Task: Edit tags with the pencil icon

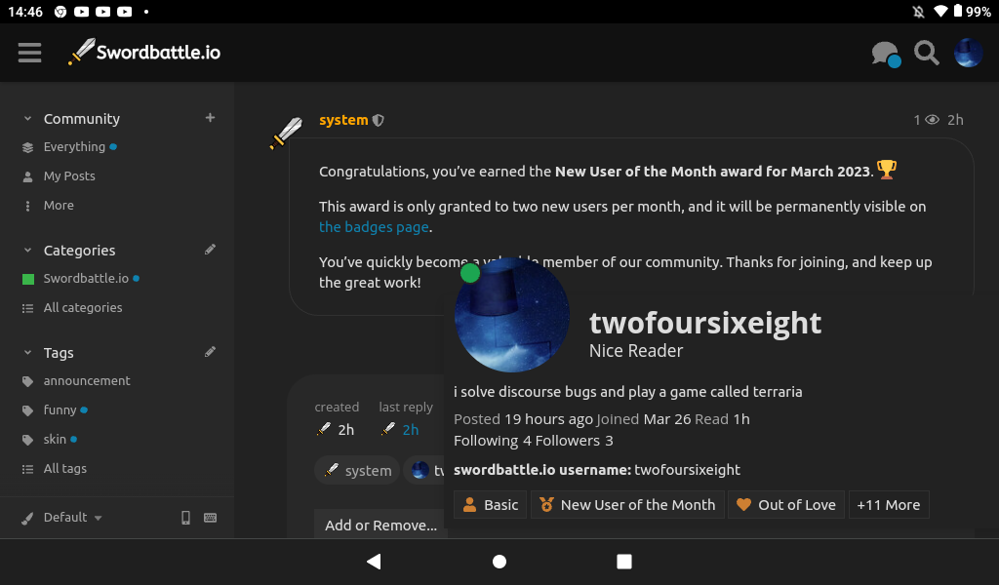Action: 210,352
